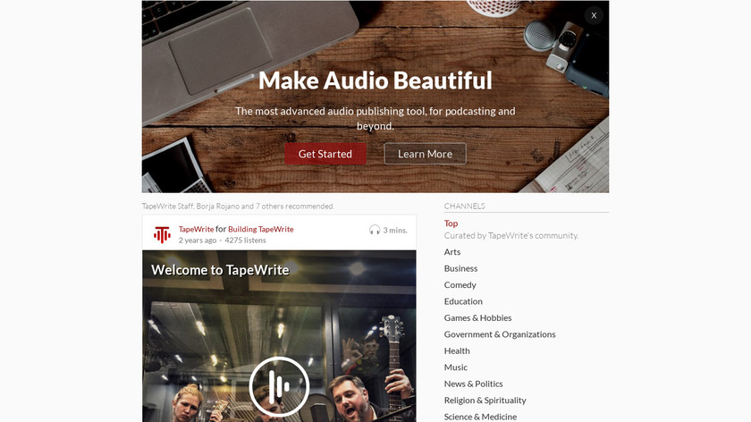Select the Comedy channel

point(460,285)
